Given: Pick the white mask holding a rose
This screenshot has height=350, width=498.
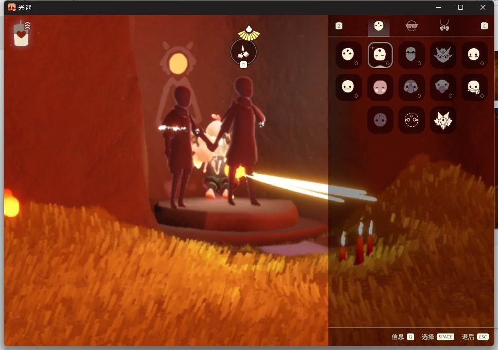Looking at the screenshot, I should coord(474,87).
